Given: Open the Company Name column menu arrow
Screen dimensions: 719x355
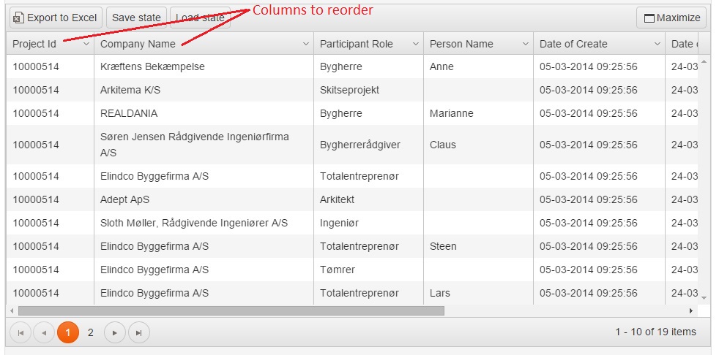Looking at the screenshot, I should pyautogui.click(x=306, y=44).
